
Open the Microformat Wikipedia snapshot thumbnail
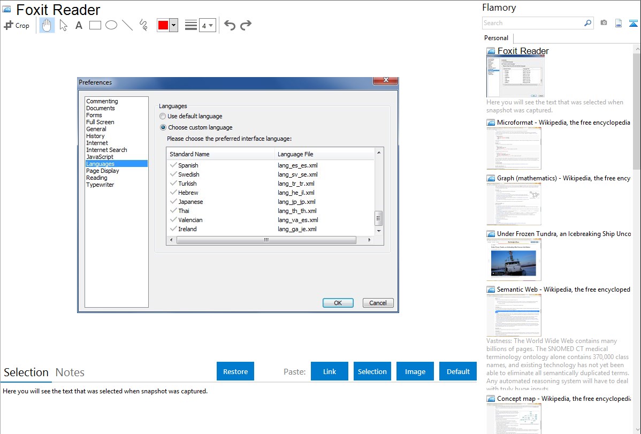point(514,148)
